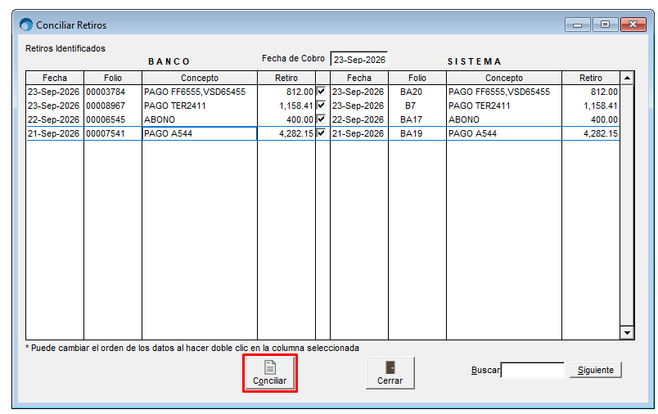Maximize the Conciliar Retiros window
The width and height of the screenshot is (658, 414).
click(605, 25)
